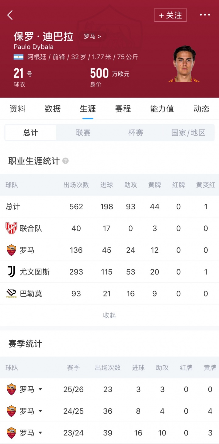The height and width of the screenshot is (444, 219).
Task: Expand the 25/26 Roma season row
Action: [x=40, y=389]
